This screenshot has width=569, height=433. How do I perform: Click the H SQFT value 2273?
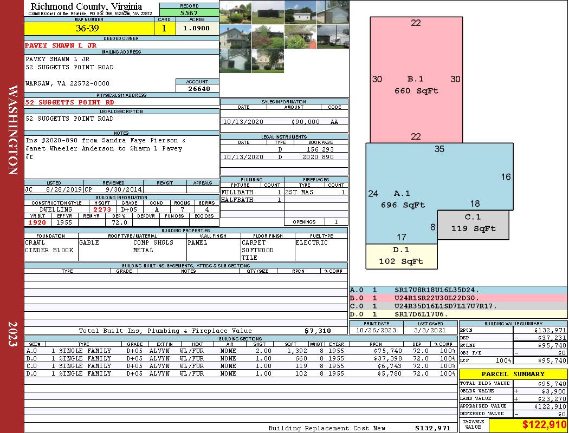click(102, 209)
